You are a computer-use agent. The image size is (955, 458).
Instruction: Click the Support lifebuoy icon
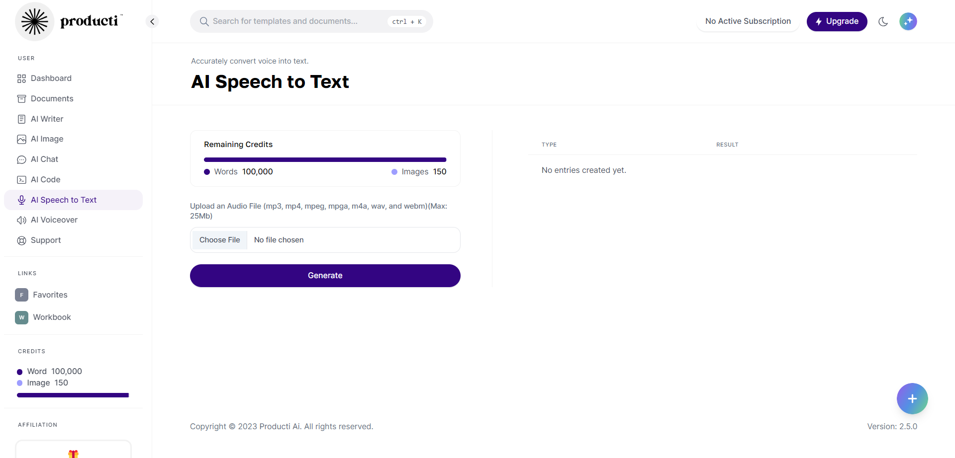coord(21,240)
